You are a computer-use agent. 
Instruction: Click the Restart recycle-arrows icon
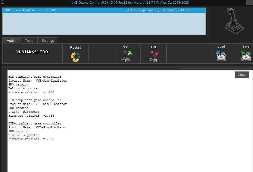75,57
